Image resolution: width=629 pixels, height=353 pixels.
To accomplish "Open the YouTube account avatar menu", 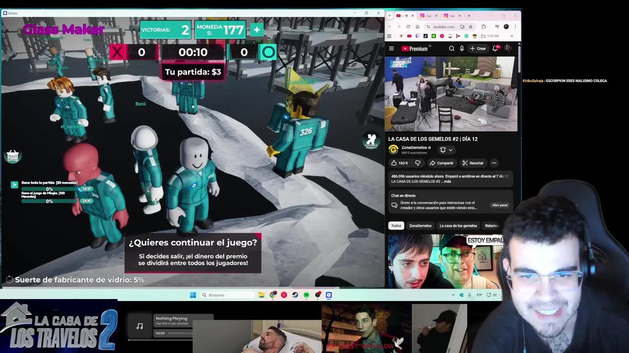I will point(508,48).
